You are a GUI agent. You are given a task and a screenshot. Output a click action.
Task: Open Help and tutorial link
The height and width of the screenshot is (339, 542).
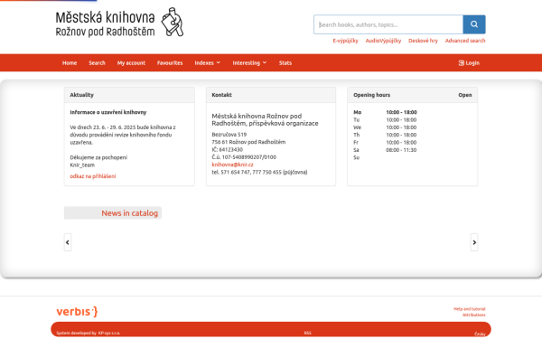pyautogui.click(x=470, y=309)
